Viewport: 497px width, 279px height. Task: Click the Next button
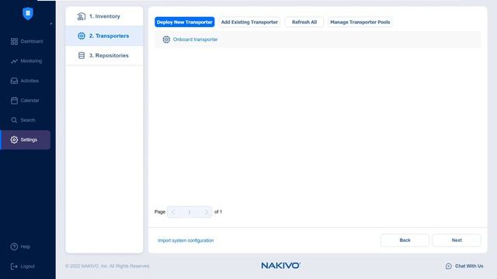457,240
